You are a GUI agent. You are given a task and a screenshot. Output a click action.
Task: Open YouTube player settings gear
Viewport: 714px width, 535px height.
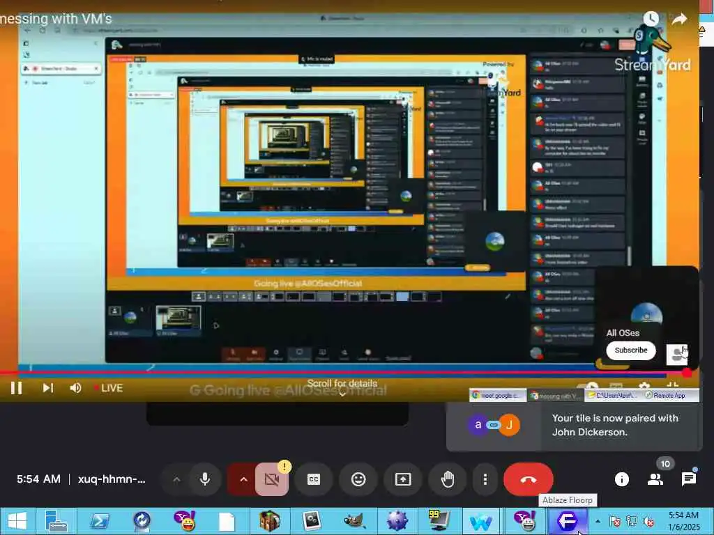click(644, 386)
